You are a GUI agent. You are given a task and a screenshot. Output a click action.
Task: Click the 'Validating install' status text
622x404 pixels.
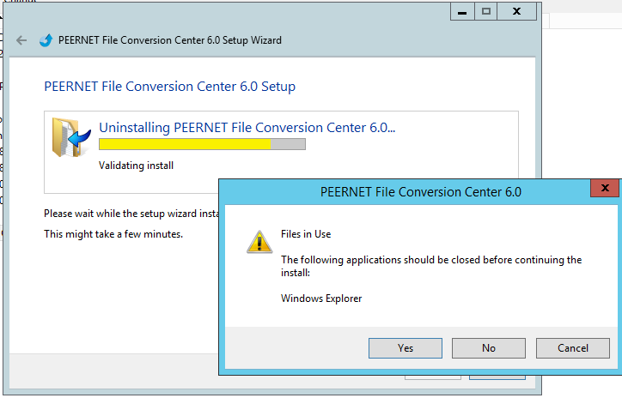[136, 166]
